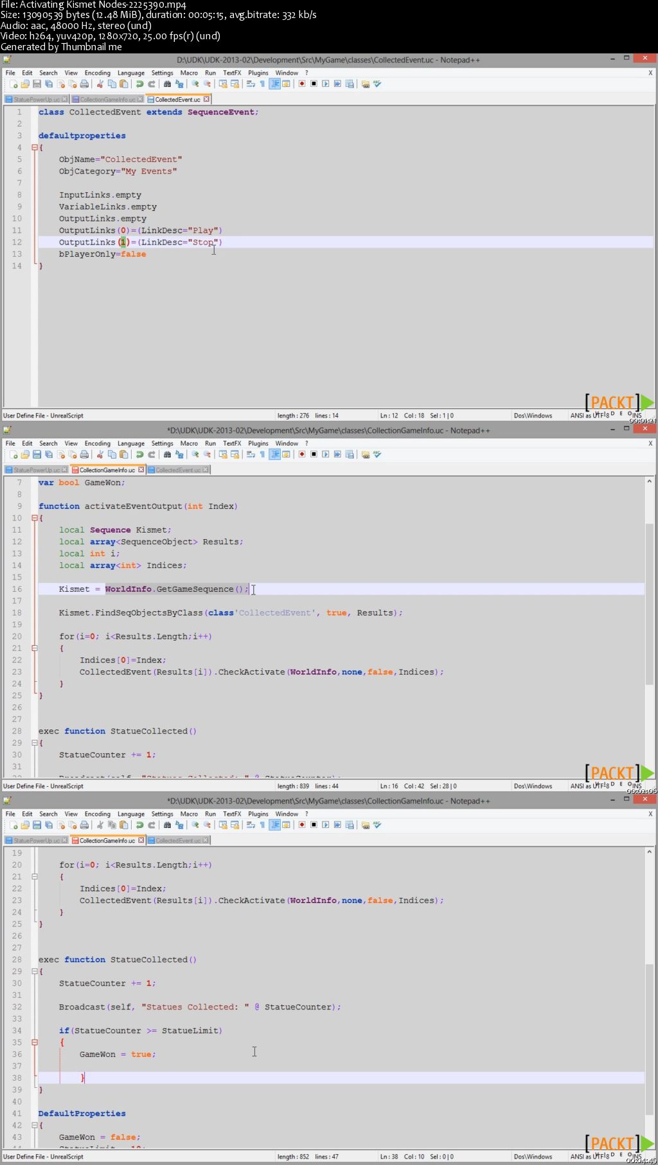This screenshot has height=1165, width=658.
Task: Click User Defined Language icon in bottom window
Action: point(286,825)
